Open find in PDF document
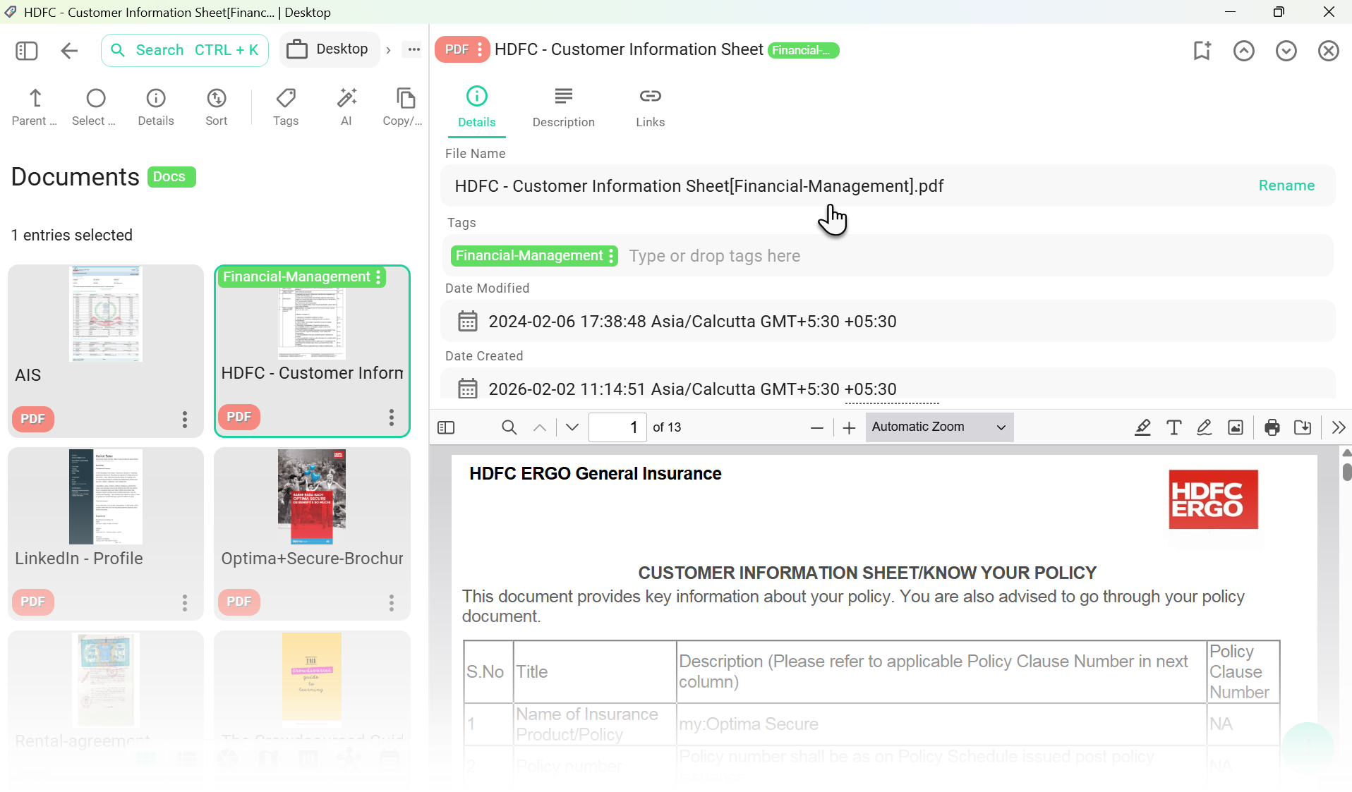1352x792 pixels. pyautogui.click(x=509, y=427)
